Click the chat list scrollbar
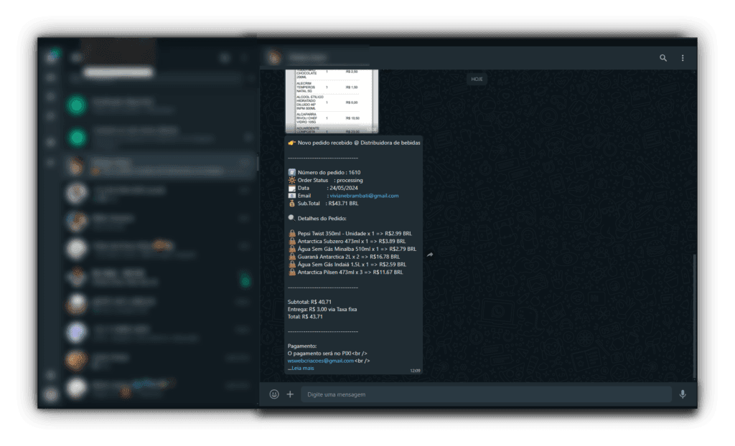Screen dimensions: 735x446 pyautogui.click(x=257, y=163)
